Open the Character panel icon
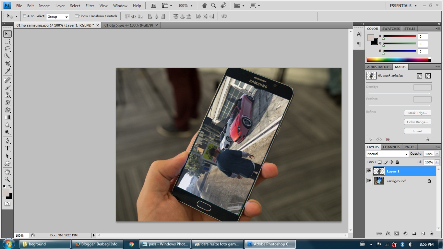This screenshot has height=249, width=443. tap(359, 34)
